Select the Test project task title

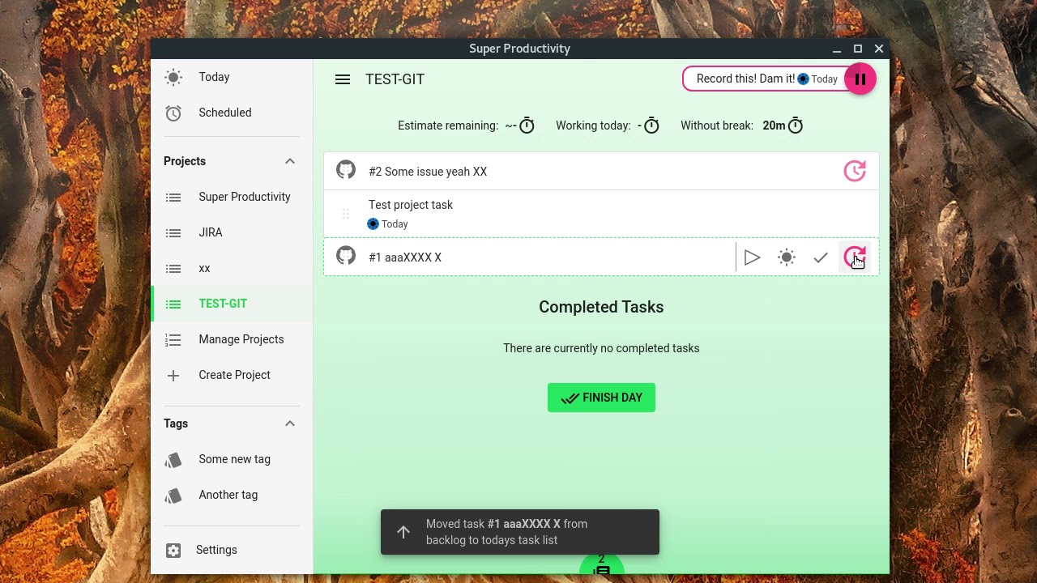[x=411, y=205]
